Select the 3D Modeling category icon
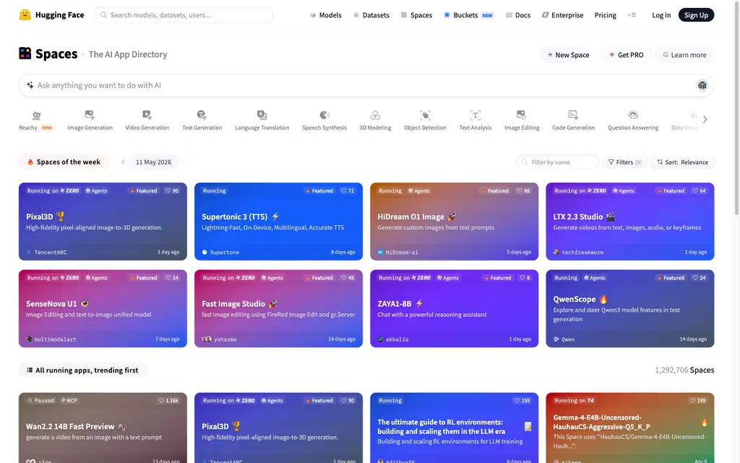This screenshot has width=740, height=463. click(375, 115)
